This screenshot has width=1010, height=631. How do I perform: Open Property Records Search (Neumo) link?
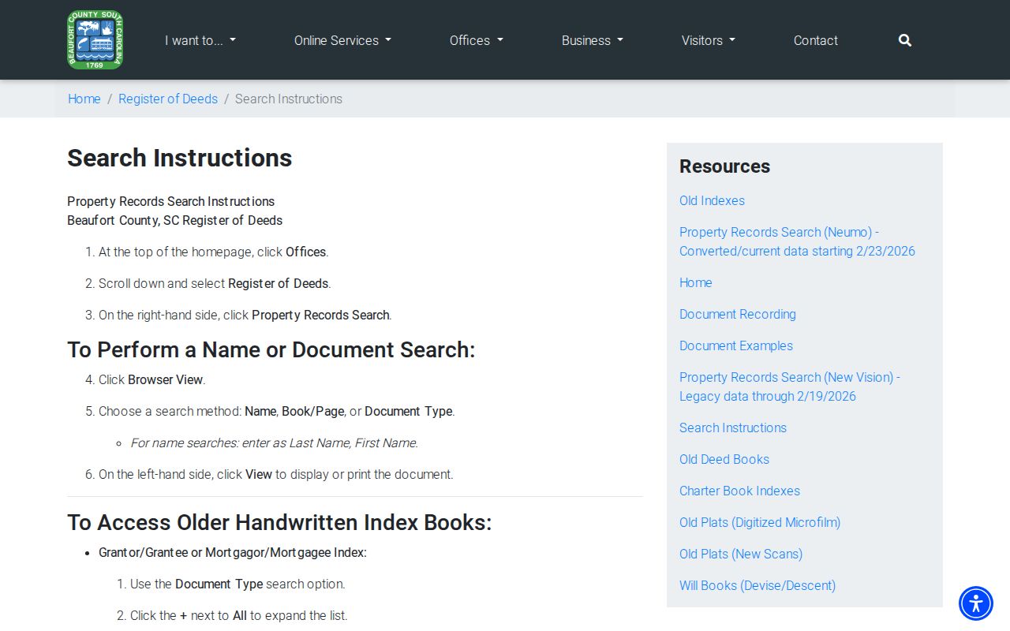coord(797,241)
